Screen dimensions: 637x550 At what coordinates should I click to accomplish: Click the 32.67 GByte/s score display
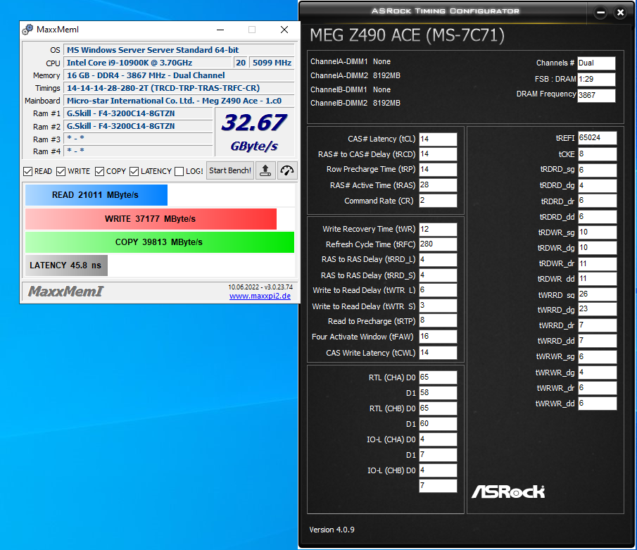click(x=254, y=132)
